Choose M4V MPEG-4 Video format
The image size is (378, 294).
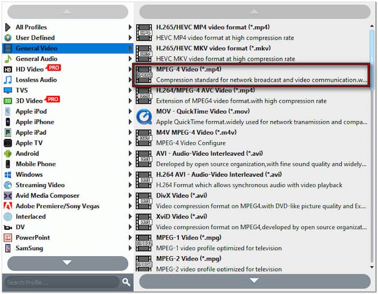[x=252, y=138]
